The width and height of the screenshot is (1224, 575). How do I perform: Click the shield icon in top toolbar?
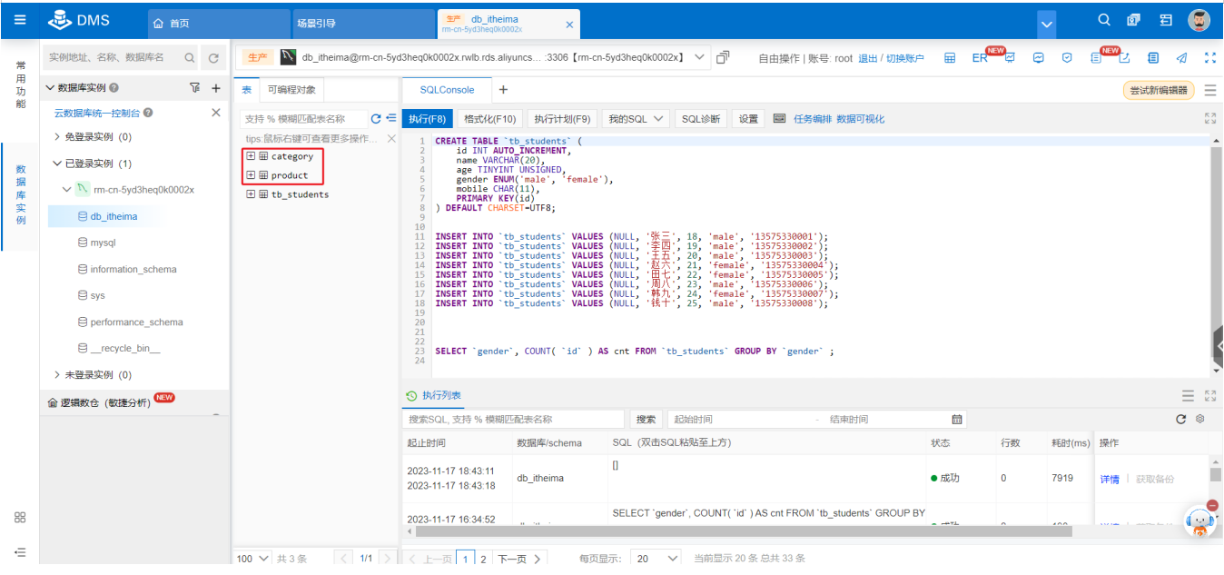click(x=1068, y=57)
